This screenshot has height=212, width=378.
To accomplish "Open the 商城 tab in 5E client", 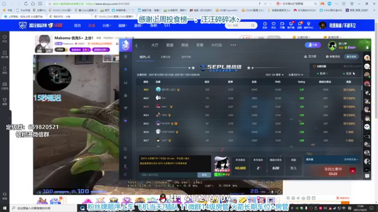I will tap(185, 45).
